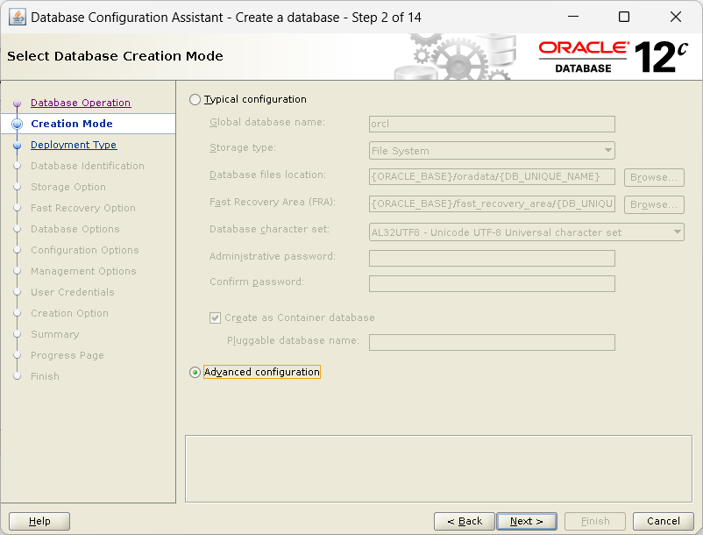Screen dimensions: 703x535
Task: Click the Database Operation step bullet icon
Action: [x=17, y=103]
